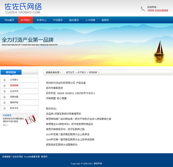173x167 pixels.
Task: Click the plus icon beside 企业文化
Action: pyautogui.click(x=5, y=91)
